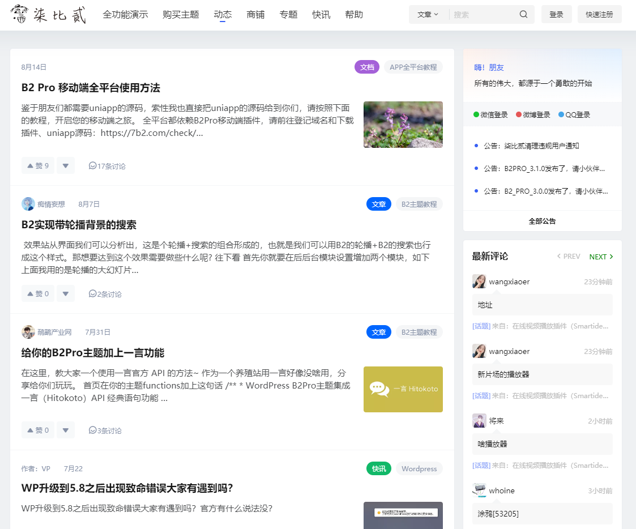Upvote the B2 Pro 移动端 post (赞 9)
636x529 pixels.
tap(37, 165)
